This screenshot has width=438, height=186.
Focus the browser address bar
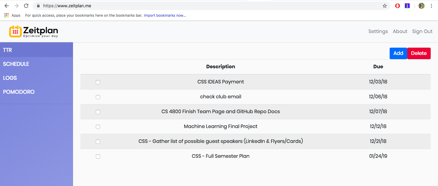tap(210, 6)
